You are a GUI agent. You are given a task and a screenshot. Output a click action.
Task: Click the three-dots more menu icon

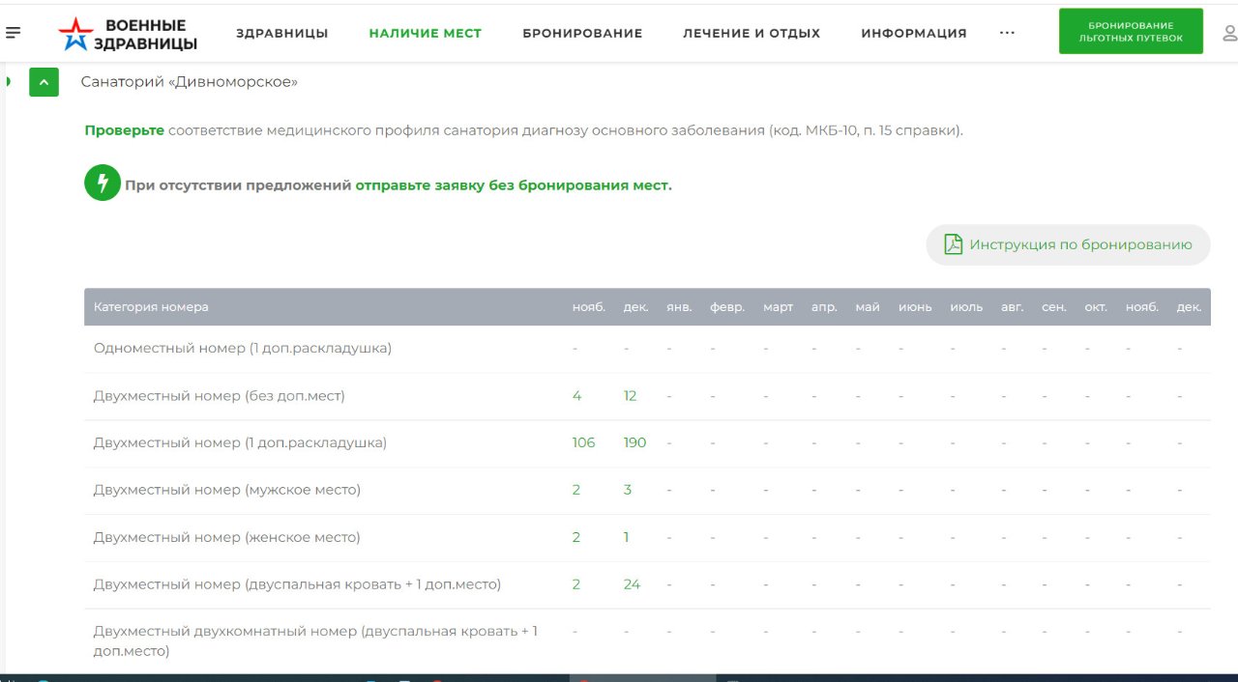1007,33
